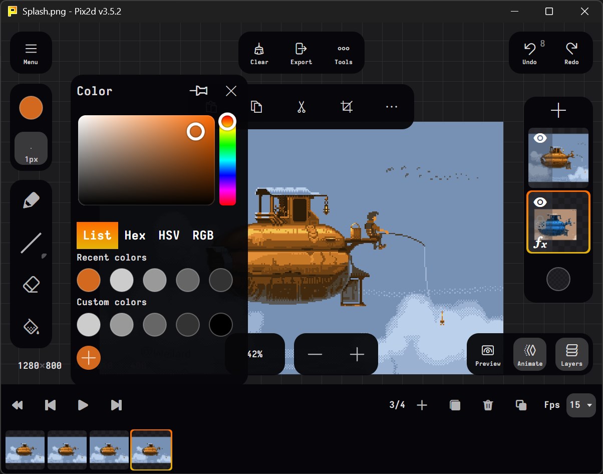Click the 3/4 frame counter
The image size is (603, 474).
click(397, 405)
